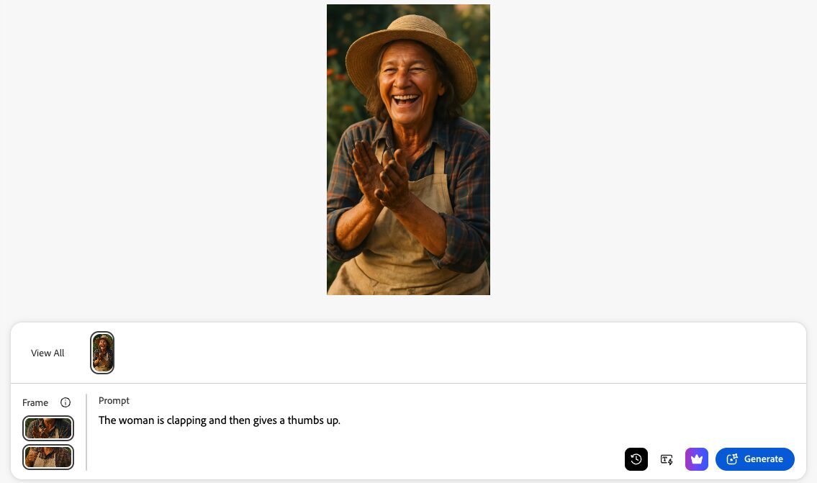
Task: Open the purple crown premium icon
Action: (x=697, y=459)
